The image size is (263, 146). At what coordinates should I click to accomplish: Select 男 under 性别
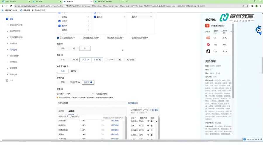point(74,48)
